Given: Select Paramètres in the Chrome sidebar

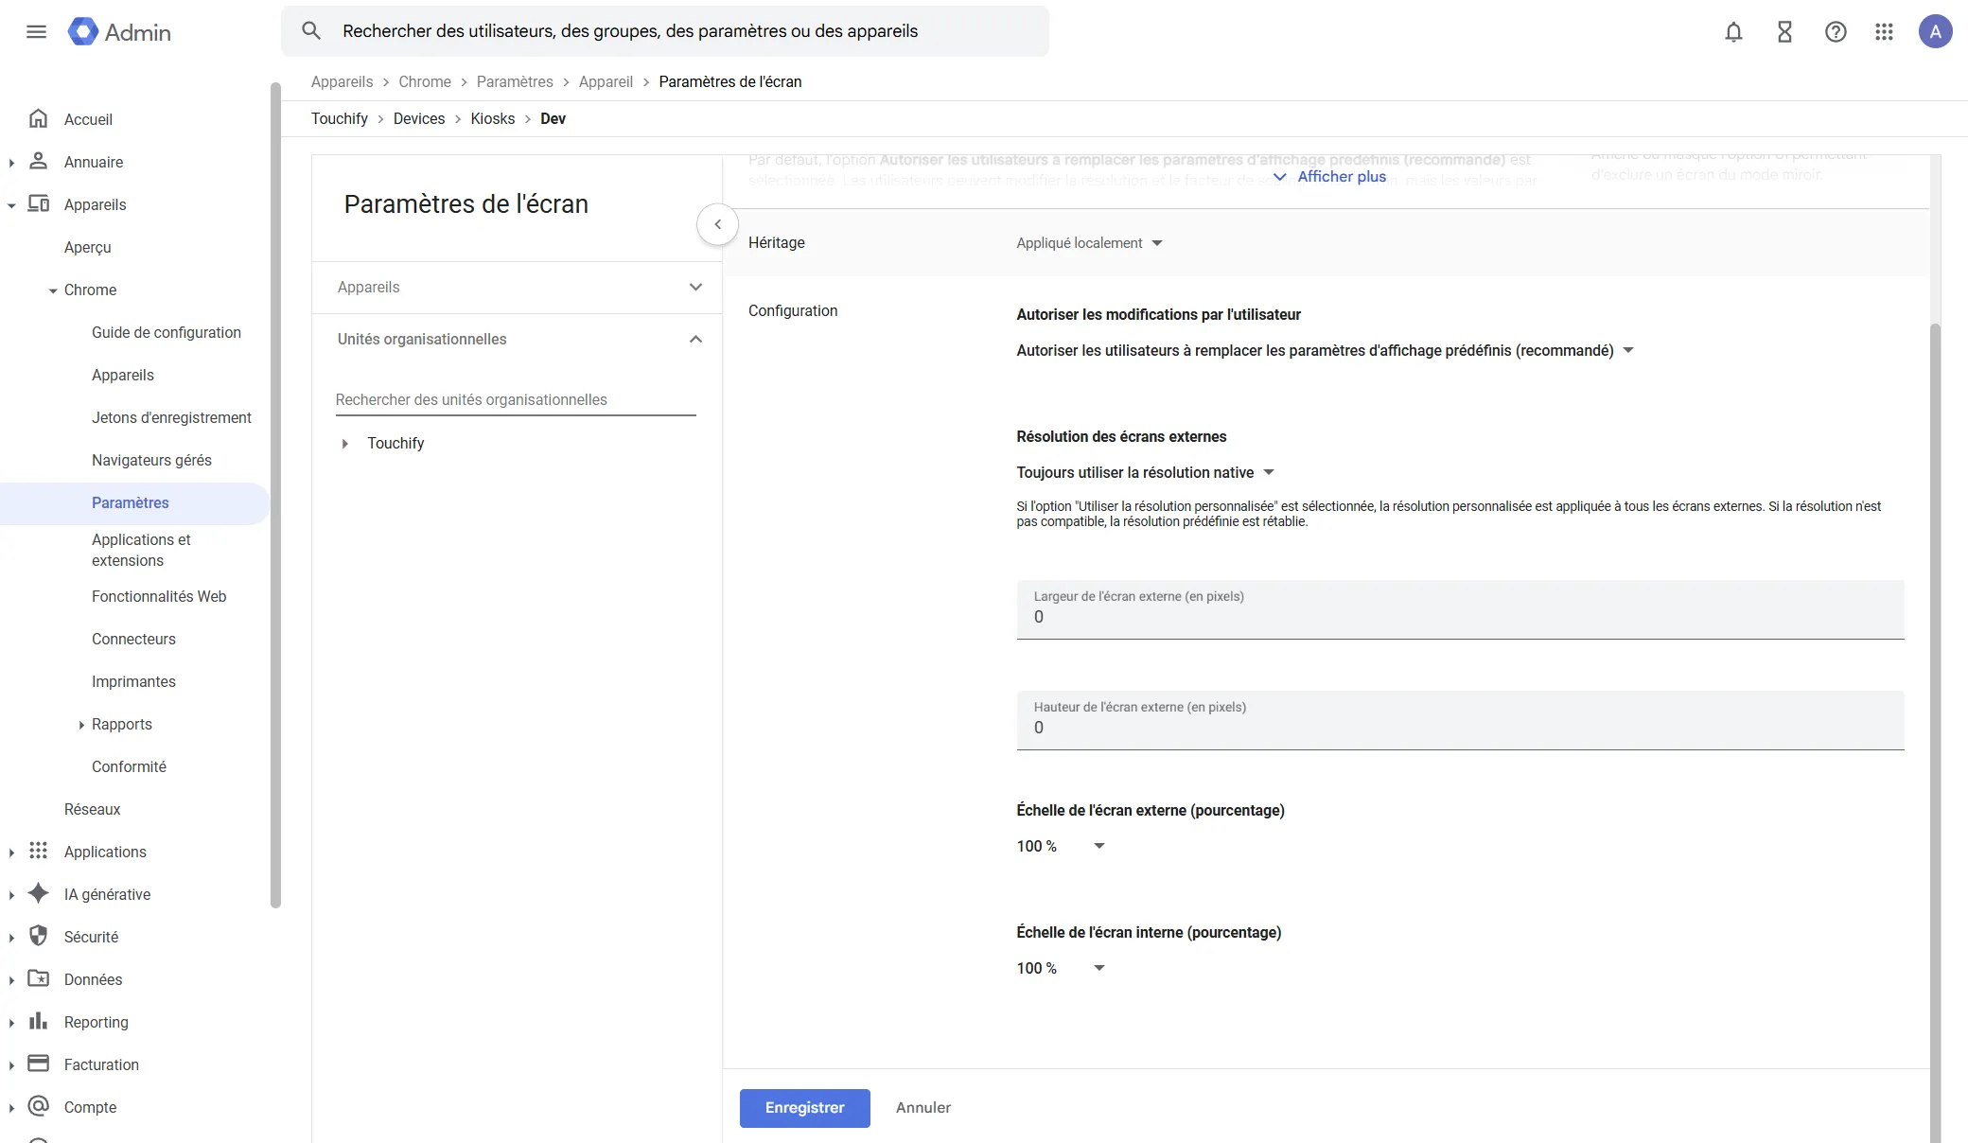Looking at the screenshot, I should pos(130,502).
